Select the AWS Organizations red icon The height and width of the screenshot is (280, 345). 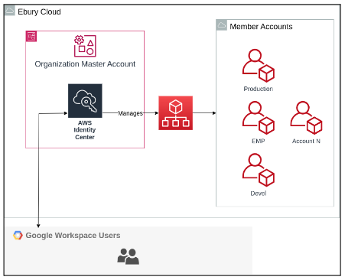[175, 113]
